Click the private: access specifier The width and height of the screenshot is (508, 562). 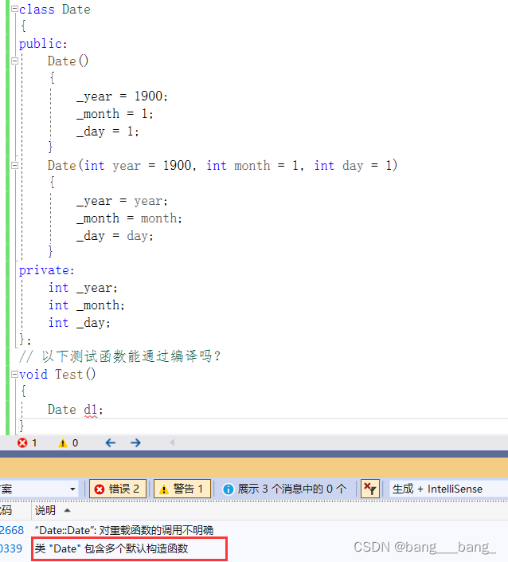click(x=46, y=270)
